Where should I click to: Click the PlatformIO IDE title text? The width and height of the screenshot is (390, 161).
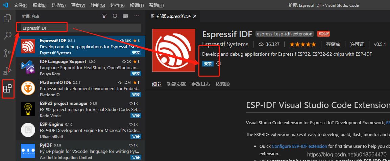click(55, 82)
